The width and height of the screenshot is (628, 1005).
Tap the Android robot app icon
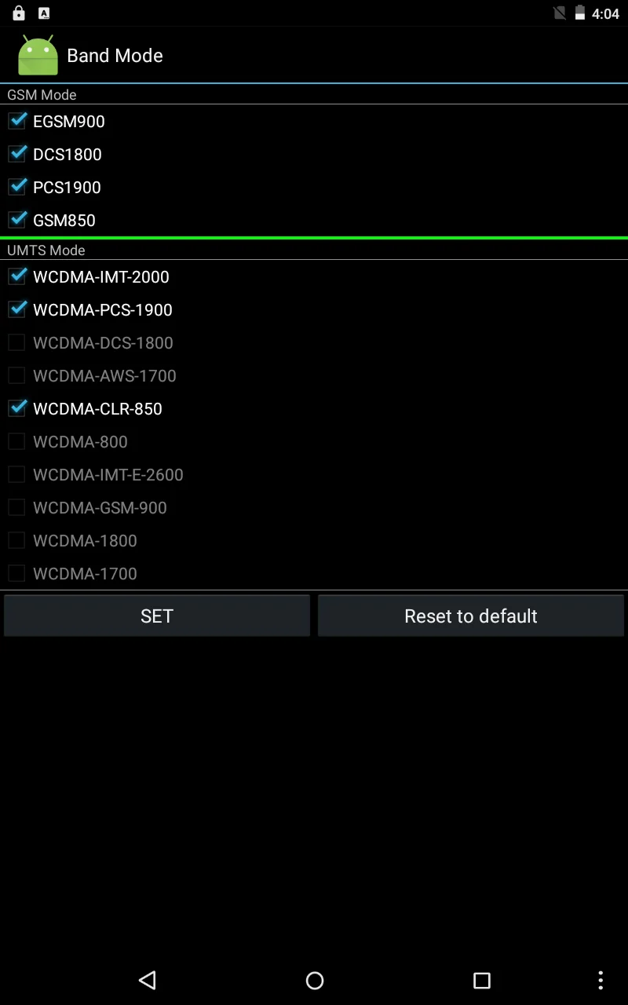click(x=38, y=55)
